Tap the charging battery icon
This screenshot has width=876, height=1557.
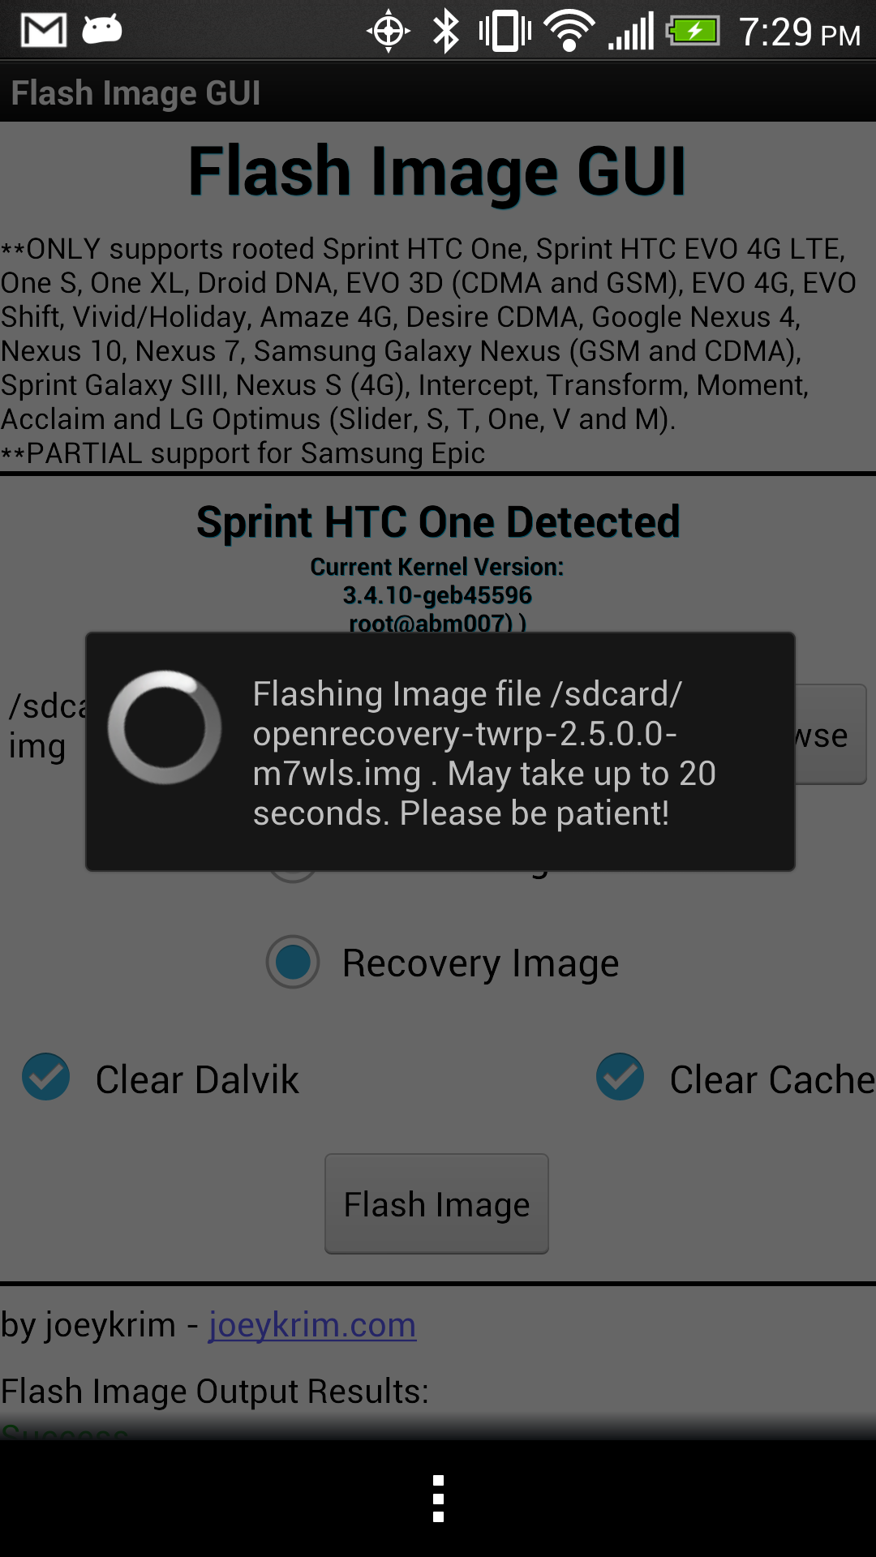693,32
